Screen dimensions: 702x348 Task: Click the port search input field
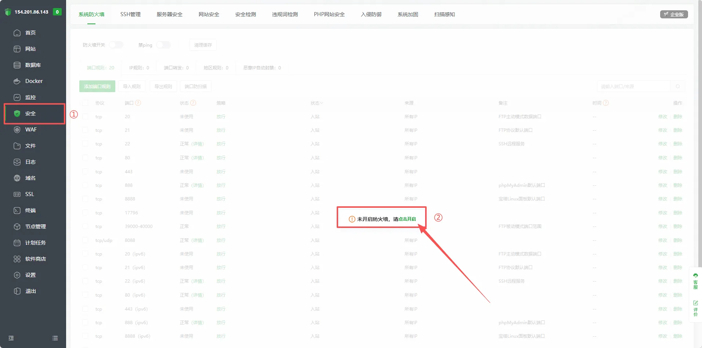633,86
